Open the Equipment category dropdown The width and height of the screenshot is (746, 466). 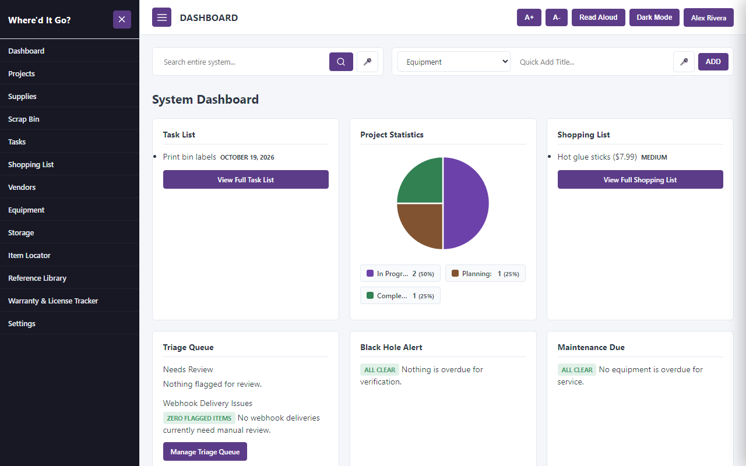pos(454,62)
